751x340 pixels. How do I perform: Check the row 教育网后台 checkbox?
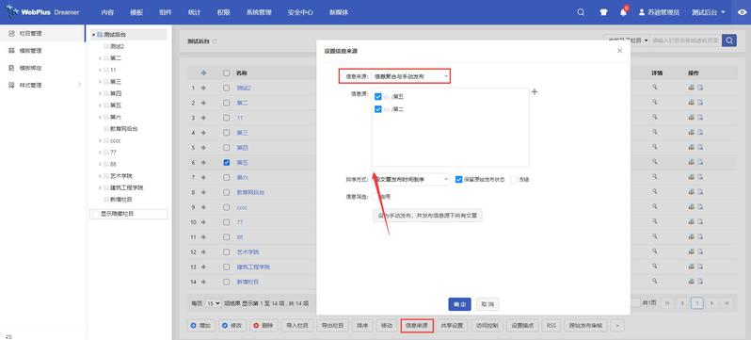pos(227,192)
